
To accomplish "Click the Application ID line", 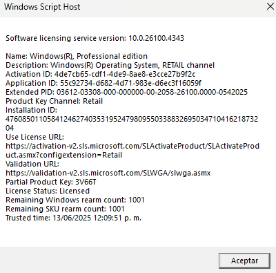I will coord(103,83).
